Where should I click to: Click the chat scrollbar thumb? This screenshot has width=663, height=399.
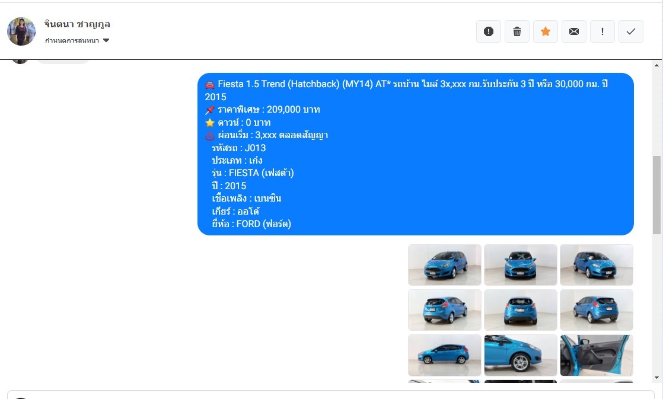point(656,195)
